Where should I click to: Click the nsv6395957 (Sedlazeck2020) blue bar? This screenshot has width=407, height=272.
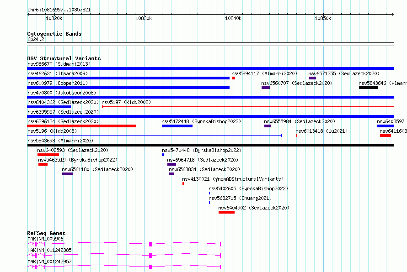tap(210, 116)
